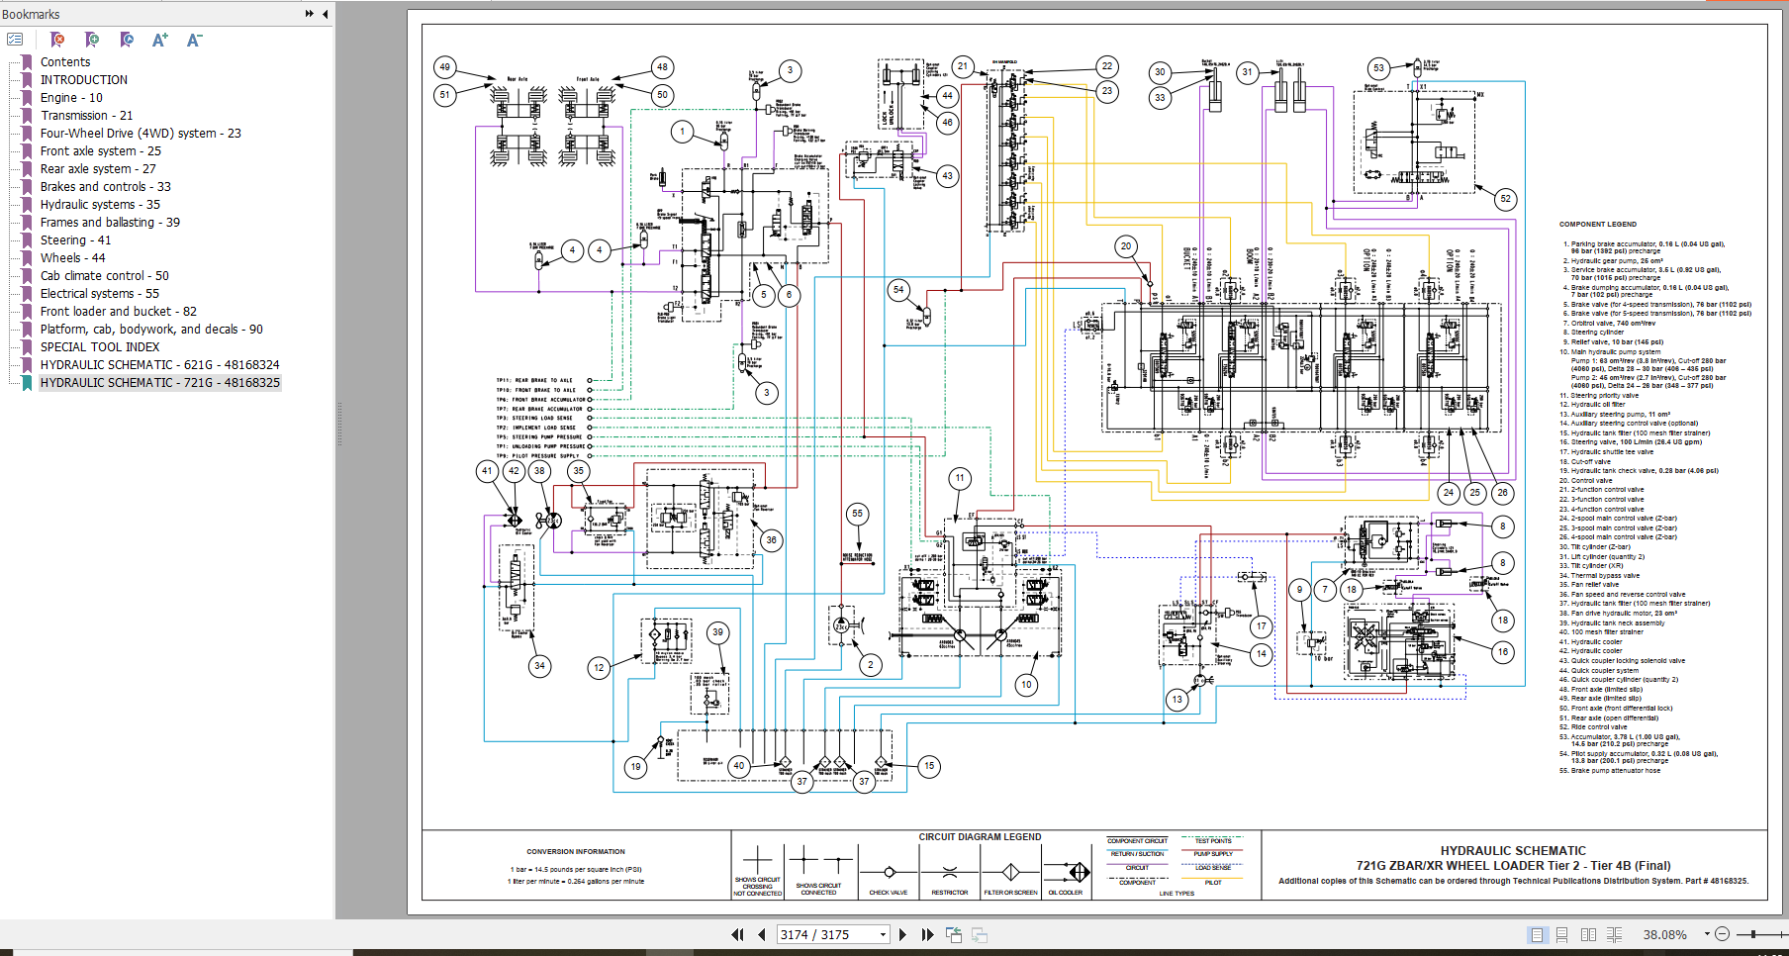Open the INTRODUCTION bookmark
The height and width of the screenshot is (956, 1789).
tap(84, 80)
